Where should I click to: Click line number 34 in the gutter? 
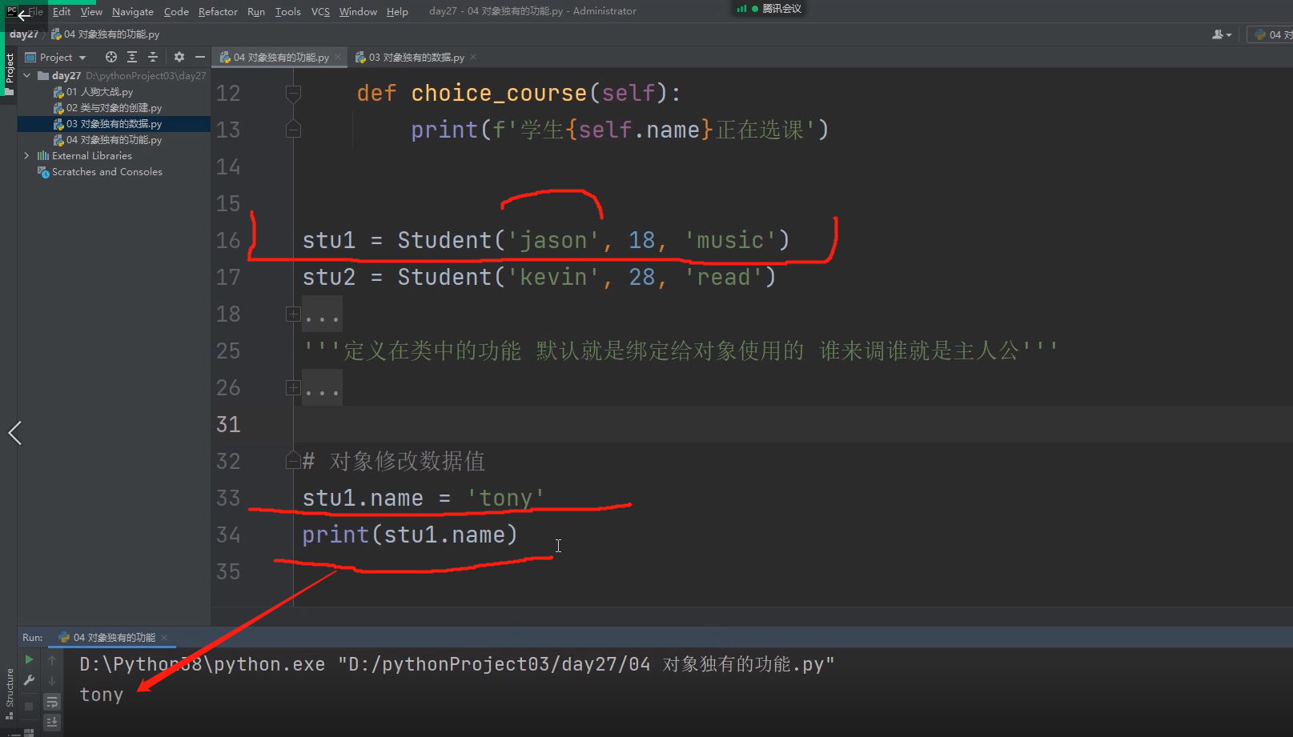tap(228, 535)
